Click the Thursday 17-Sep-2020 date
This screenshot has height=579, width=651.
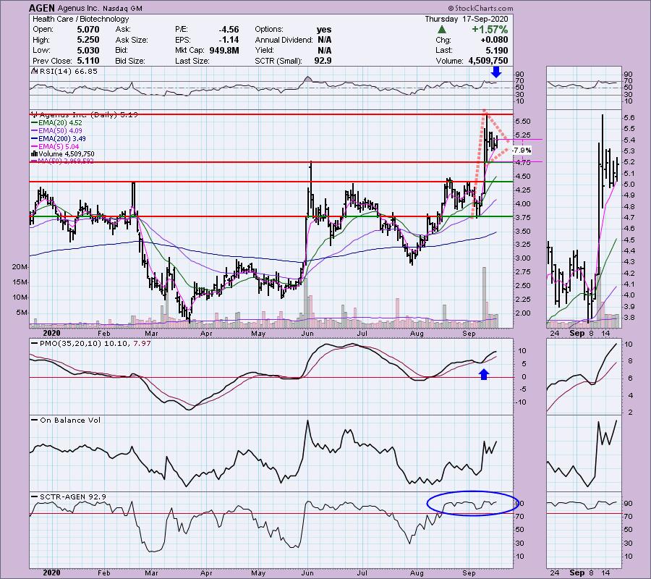coord(467,19)
